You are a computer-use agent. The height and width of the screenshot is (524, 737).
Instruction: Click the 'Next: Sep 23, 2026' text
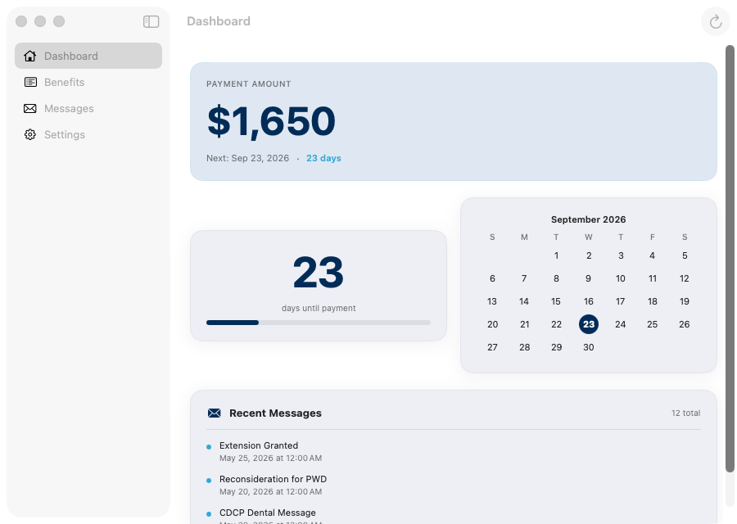(x=247, y=158)
